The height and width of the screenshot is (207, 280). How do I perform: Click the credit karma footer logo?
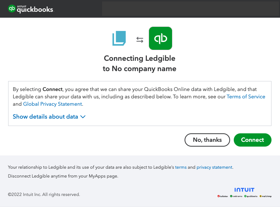(x=236, y=196)
